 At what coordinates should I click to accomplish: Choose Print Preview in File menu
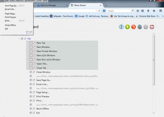pos(17,17)
